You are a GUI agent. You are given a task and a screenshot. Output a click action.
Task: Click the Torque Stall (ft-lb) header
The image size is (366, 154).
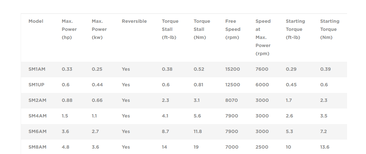(x=170, y=29)
